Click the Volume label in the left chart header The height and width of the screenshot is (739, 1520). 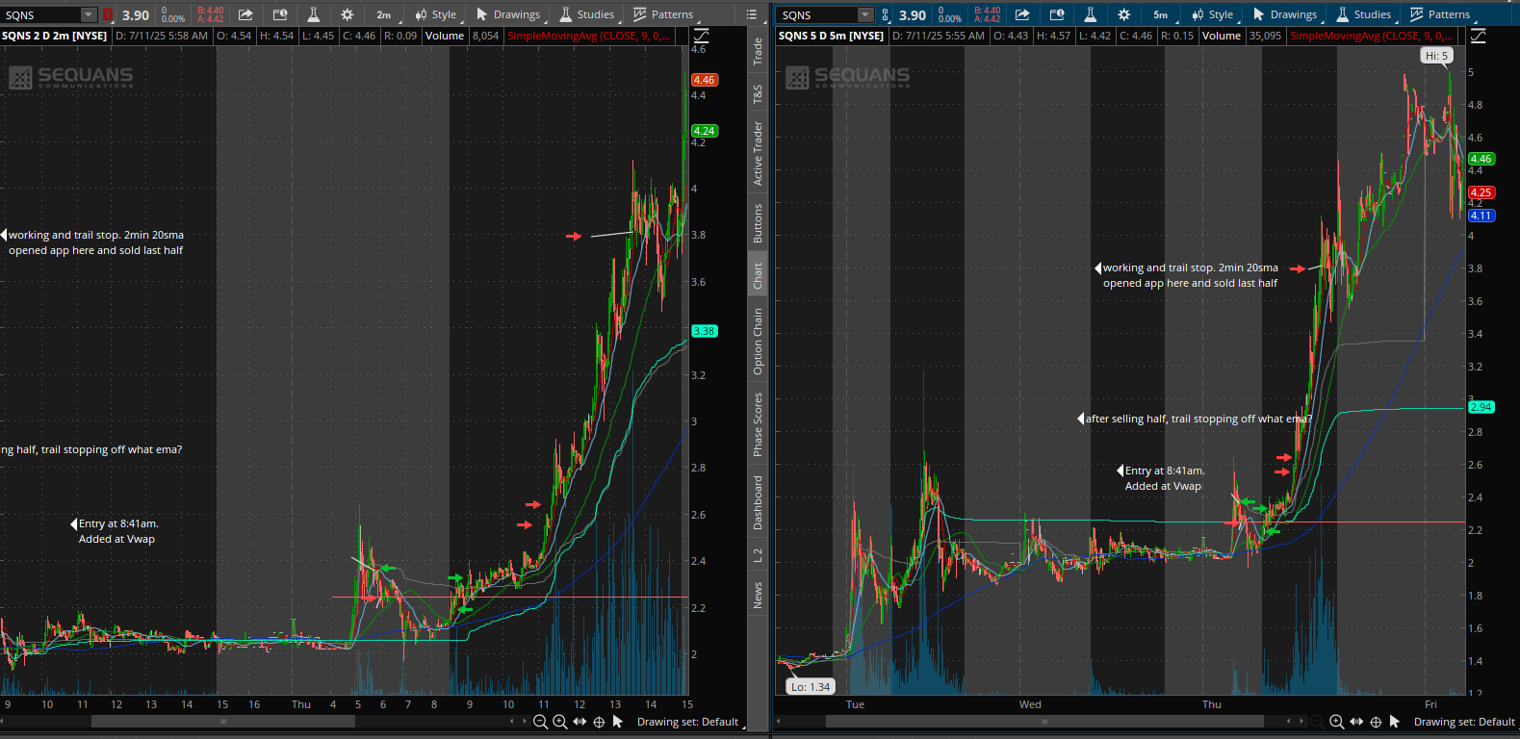click(x=445, y=36)
